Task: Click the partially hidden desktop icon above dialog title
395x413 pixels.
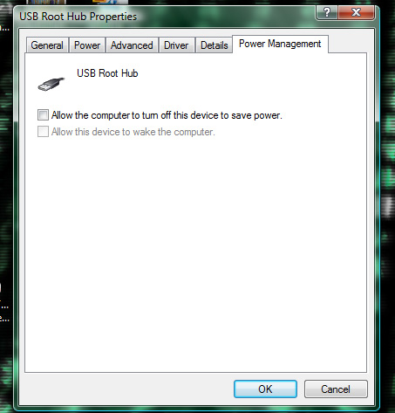Action: click(x=46, y=3)
